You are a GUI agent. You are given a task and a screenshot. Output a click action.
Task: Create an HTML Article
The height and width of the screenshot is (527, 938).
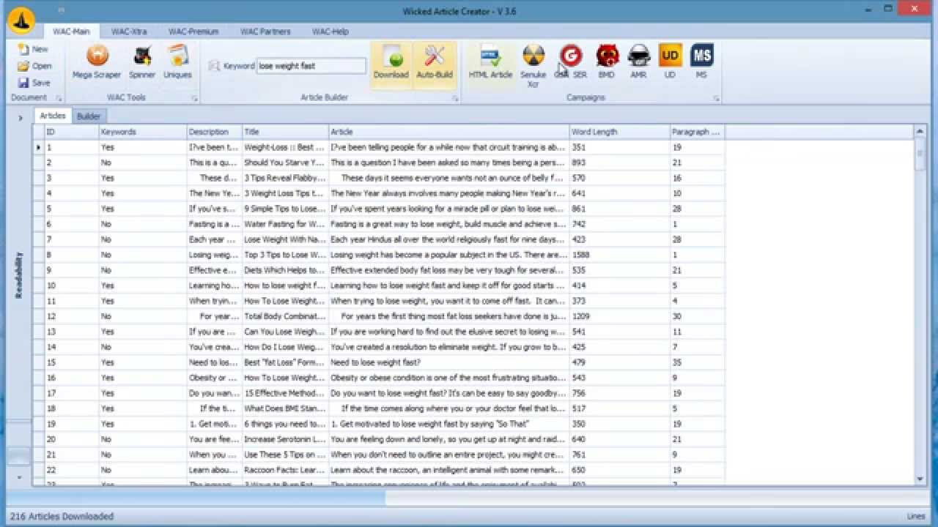pyautogui.click(x=491, y=62)
